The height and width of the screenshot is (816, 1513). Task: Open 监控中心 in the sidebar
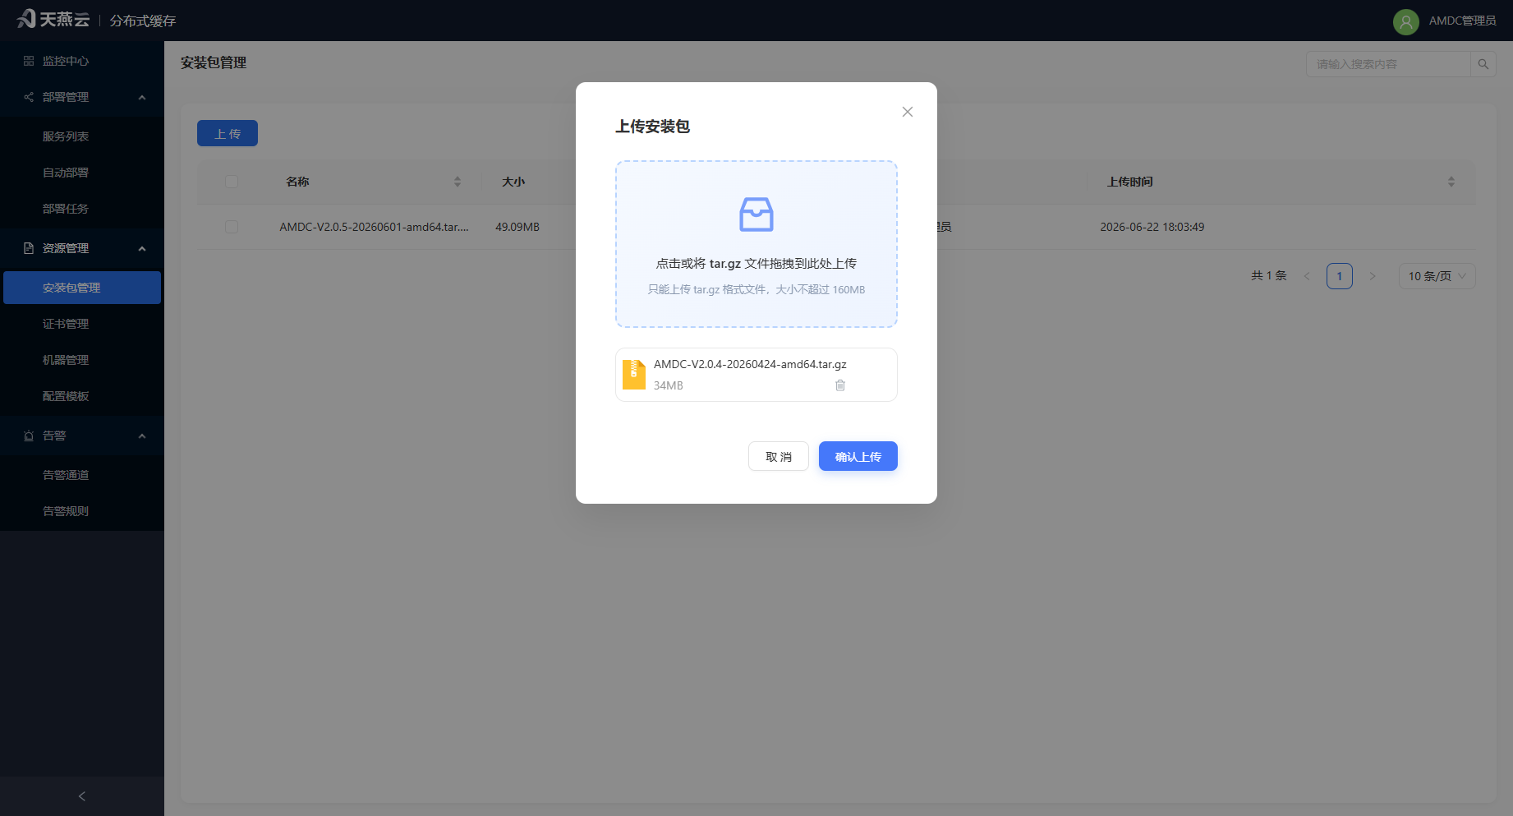82,61
